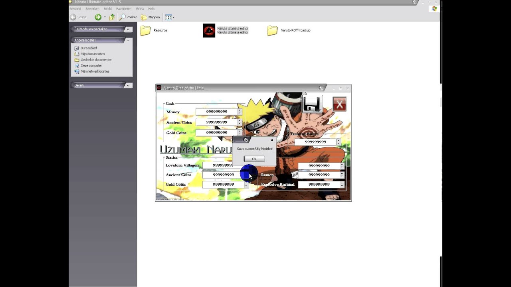
Task: Click the red X exit icon
Action: (x=339, y=104)
